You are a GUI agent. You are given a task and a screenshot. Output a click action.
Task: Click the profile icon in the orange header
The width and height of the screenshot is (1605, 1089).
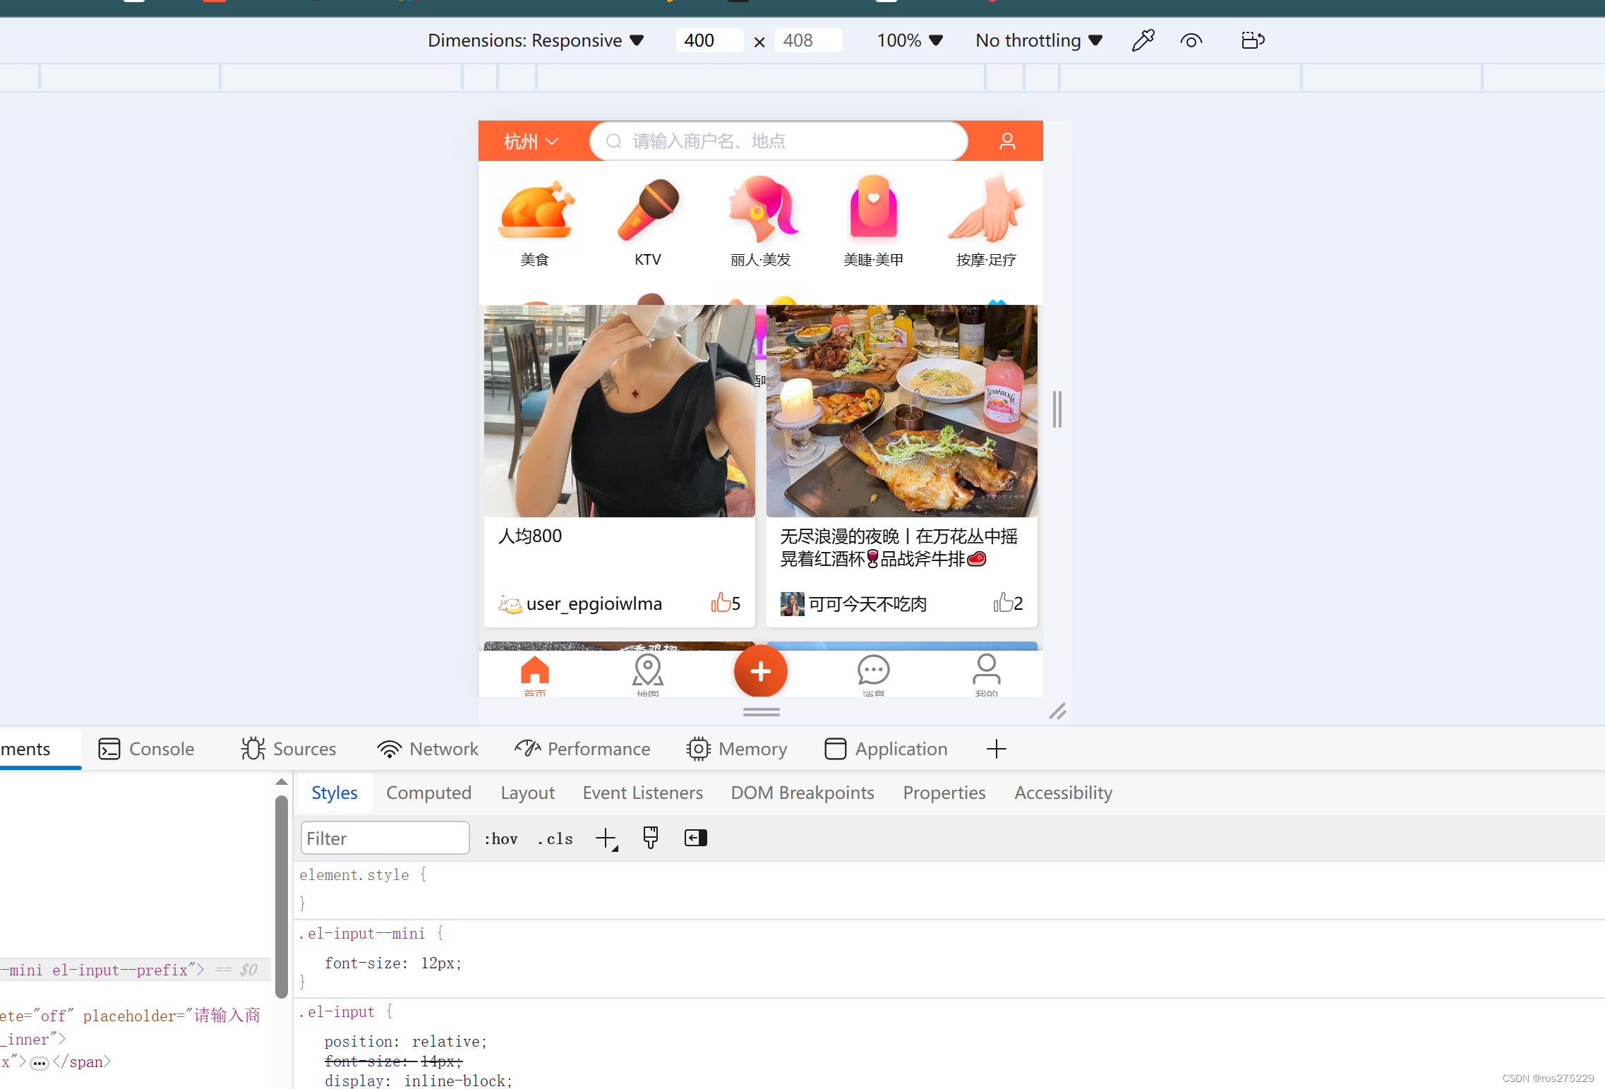(x=1007, y=141)
